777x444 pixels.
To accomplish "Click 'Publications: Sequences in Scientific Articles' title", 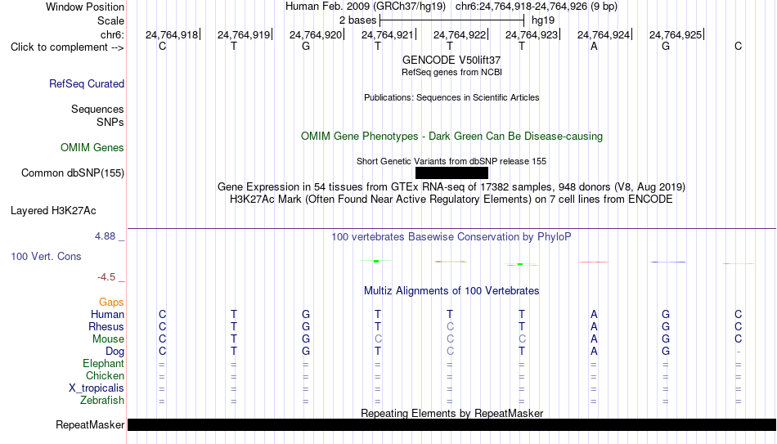I will pos(451,97).
